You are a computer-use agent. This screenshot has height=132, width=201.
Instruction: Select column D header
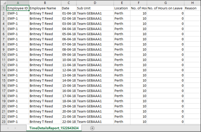click(95, 3)
